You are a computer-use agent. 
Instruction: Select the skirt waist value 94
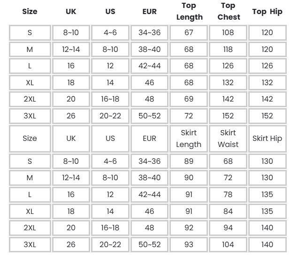coord(228,228)
